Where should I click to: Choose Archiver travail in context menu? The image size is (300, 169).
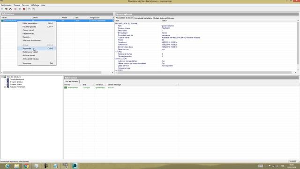point(37,55)
